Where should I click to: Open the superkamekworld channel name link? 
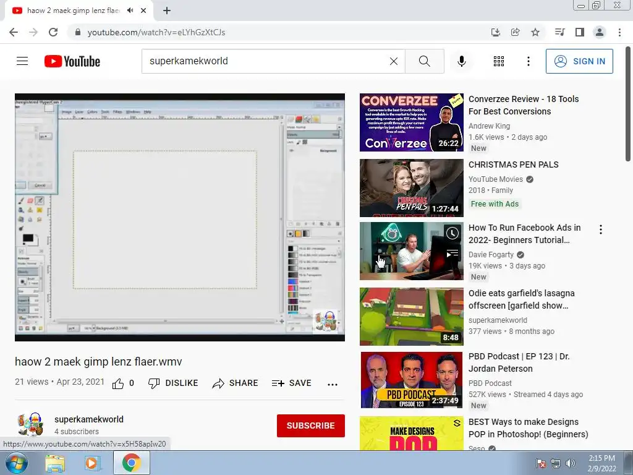point(89,419)
